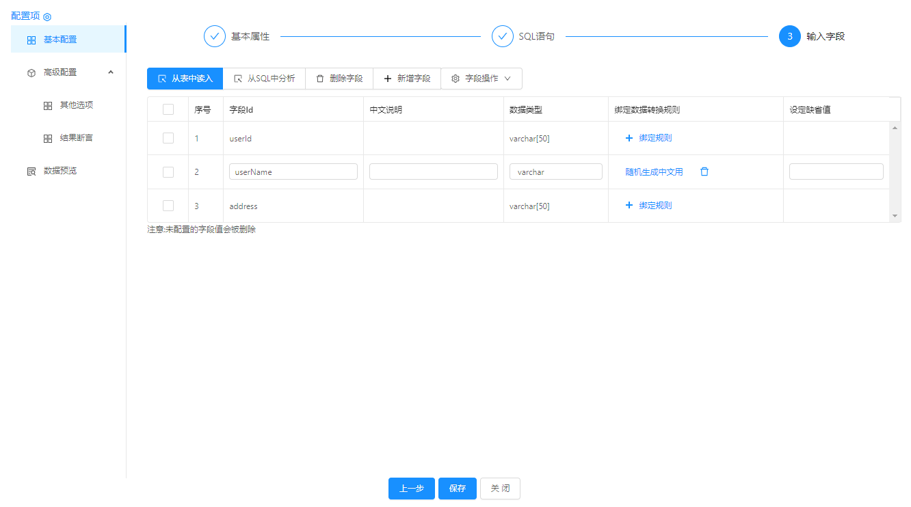Click the gear icon beside 配置项
The height and width of the screenshot is (507, 911).
click(47, 16)
